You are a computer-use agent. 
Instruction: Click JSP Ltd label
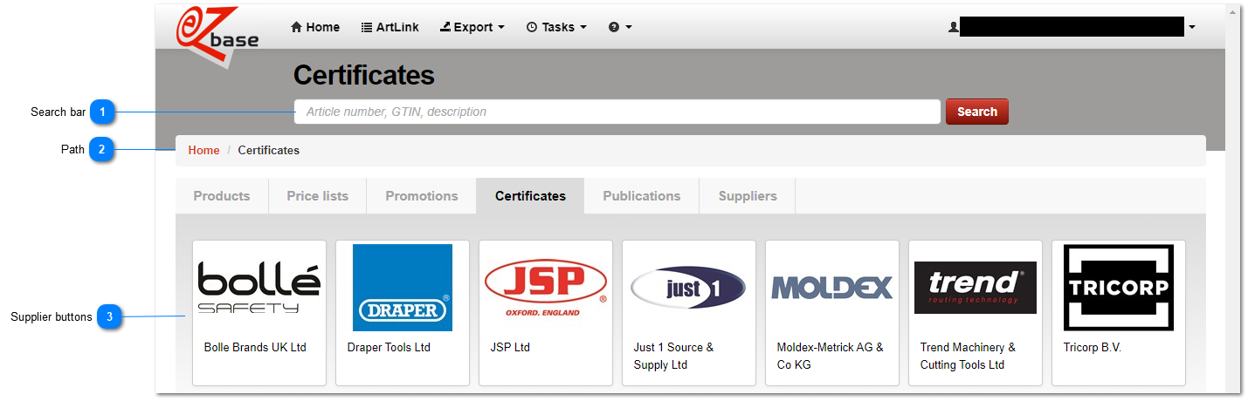[510, 347]
